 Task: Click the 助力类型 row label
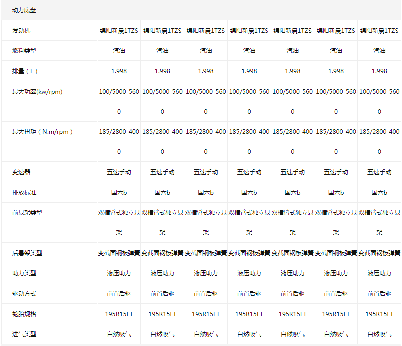(x=24, y=273)
